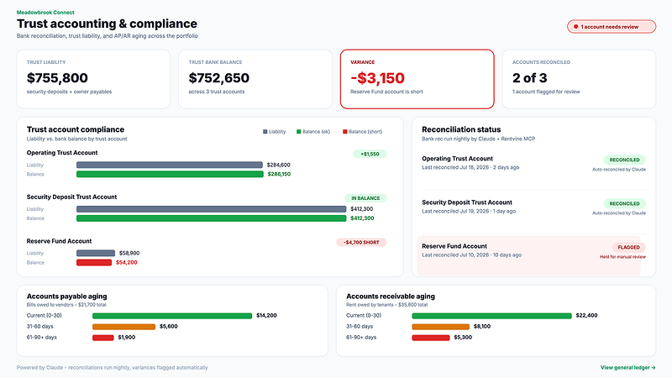The width and height of the screenshot is (672, 378).
Task: Click the payable Current (0-30) bar $14,200
Action: coord(172,316)
